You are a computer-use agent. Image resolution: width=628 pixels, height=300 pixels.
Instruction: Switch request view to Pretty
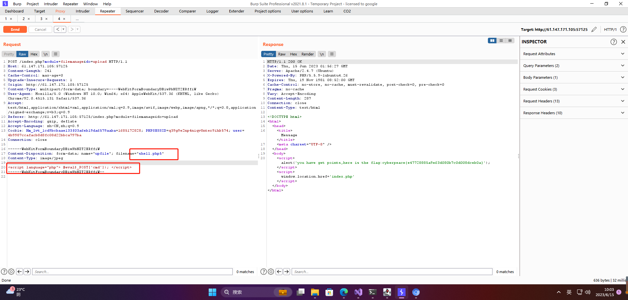coord(9,54)
